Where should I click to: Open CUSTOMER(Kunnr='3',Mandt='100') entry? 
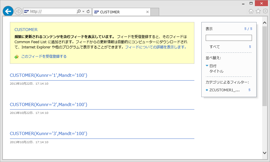point(49,133)
